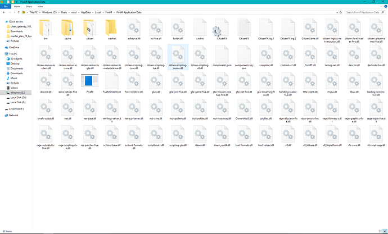This screenshot has height=234, width=388.
Task: Select the CitizenFX.log.2 file
Action: coord(288,30)
